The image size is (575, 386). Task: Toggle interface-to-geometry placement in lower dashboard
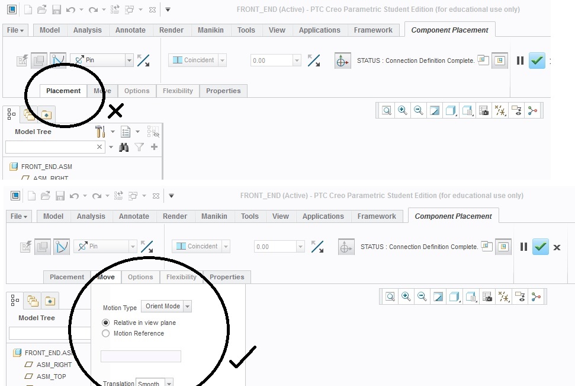[x=25, y=247]
